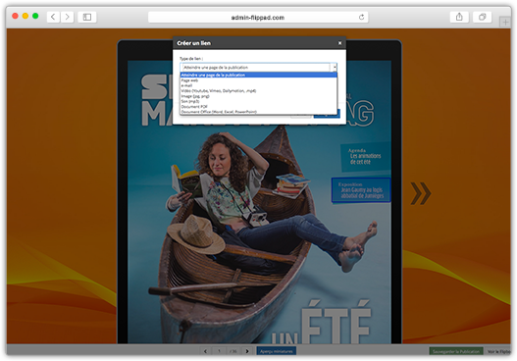
Task: Click the macOS green fullscreen button
Action: tap(35, 16)
